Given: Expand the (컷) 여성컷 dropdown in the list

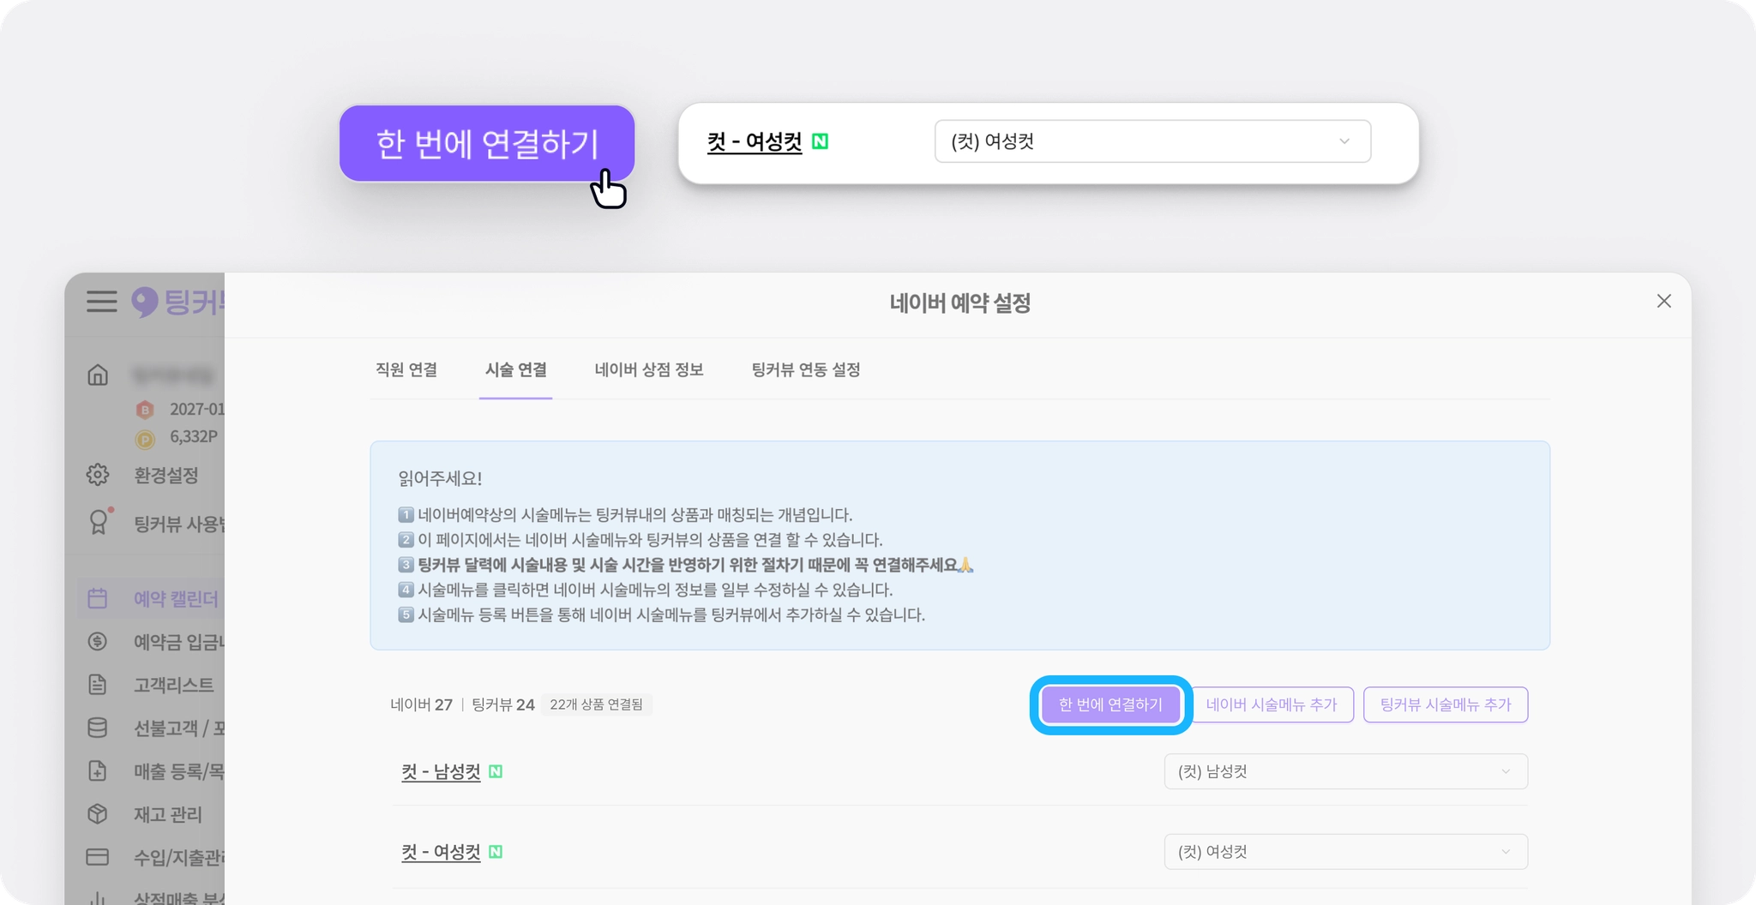Looking at the screenshot, I should (1346, 852).
